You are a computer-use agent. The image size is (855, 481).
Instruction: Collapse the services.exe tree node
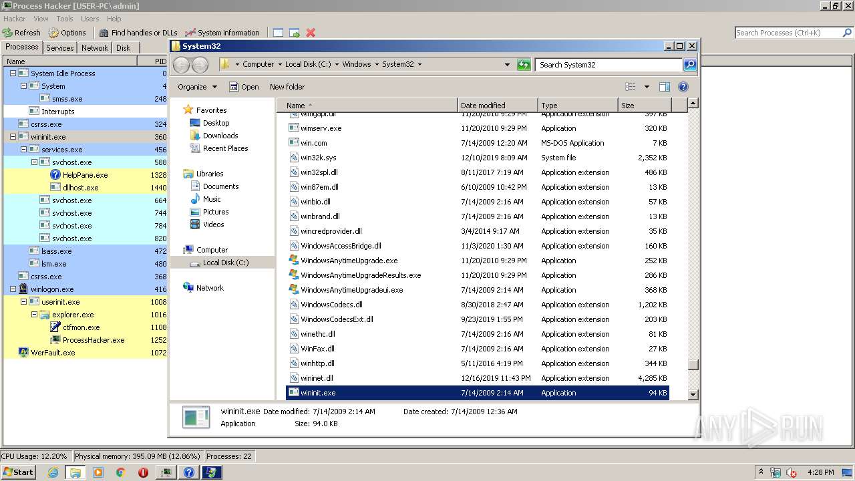23,150
